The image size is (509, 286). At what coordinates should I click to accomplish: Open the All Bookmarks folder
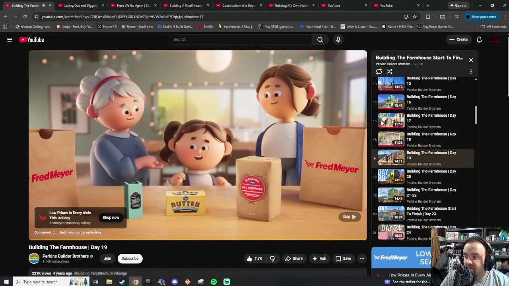493,27
